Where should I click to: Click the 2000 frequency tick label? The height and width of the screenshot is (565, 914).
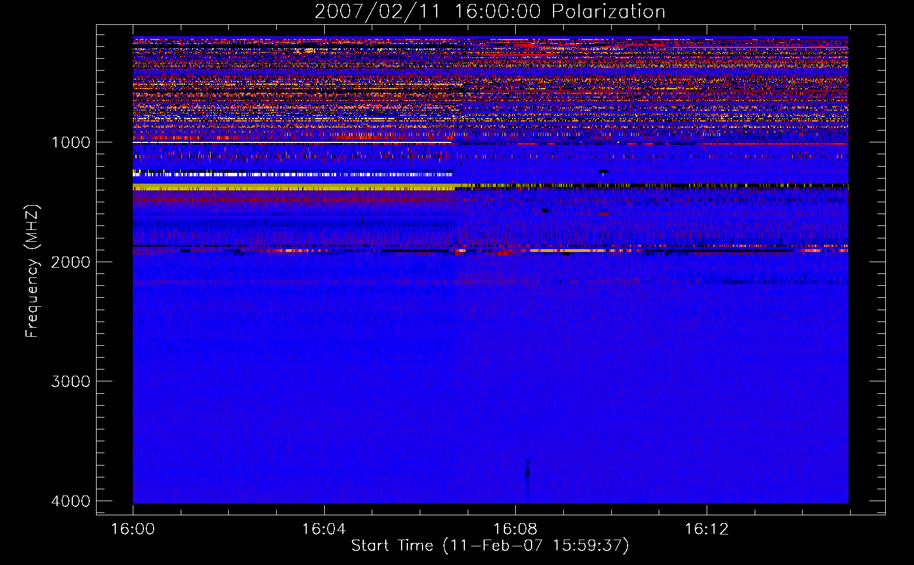pos(71,262)
